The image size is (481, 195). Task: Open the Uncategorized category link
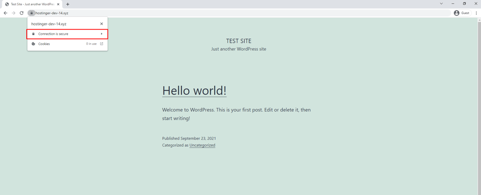202,145
